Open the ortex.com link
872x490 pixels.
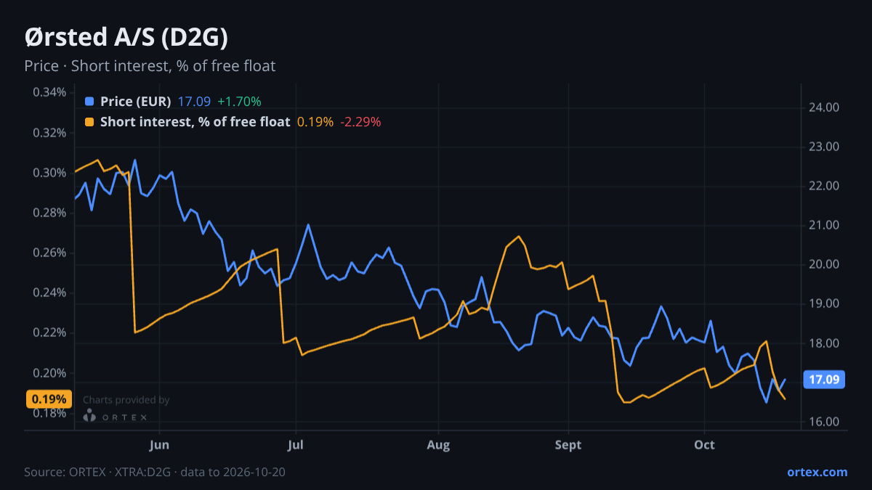tap(817, 472)
